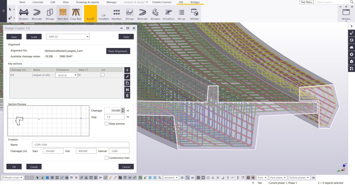
Task: Open the Stirrups tool in the Bridges group
Action: 129,13
